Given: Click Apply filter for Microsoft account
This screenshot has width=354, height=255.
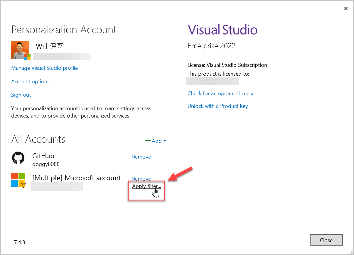Looking at the screenshot, I should pos(146,186).
